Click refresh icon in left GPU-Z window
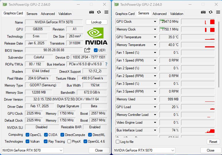Viewport: 222px width, 155px height. coord(99,12)
